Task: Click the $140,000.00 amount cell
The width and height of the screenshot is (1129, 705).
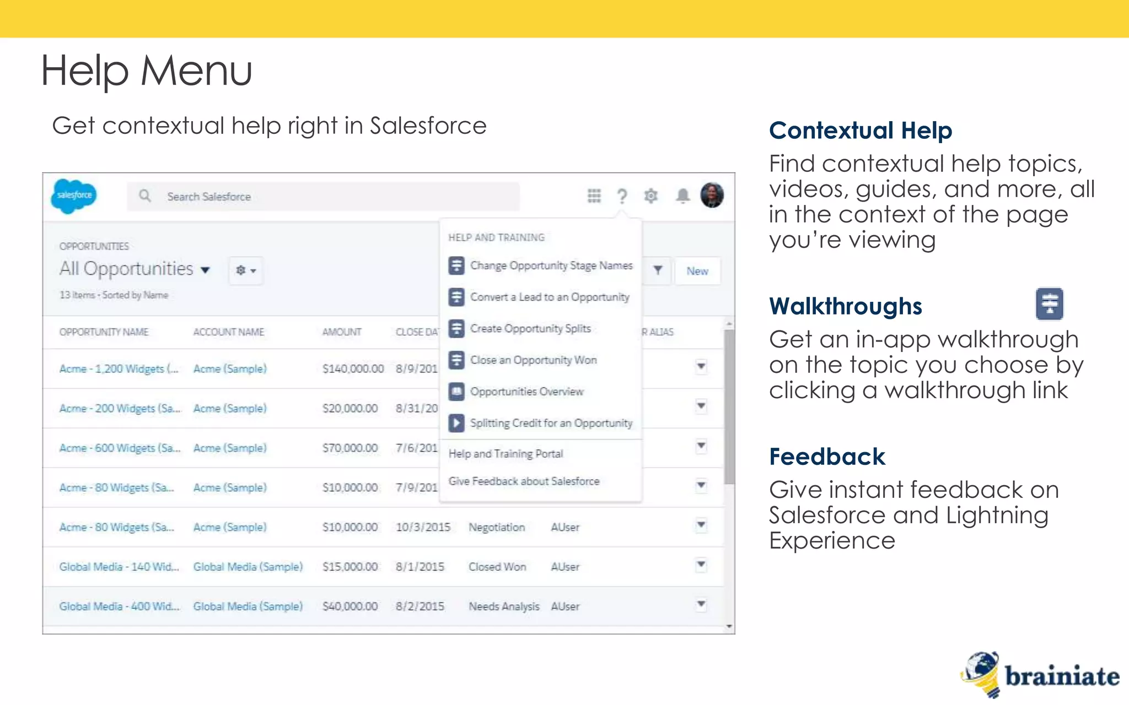Action: [353, 368]
